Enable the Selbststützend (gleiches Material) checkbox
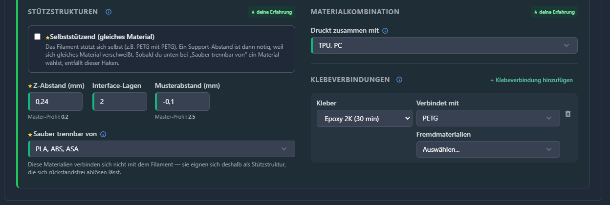The image size is (610, 205). pyautogui.click(x=38, y=37)
